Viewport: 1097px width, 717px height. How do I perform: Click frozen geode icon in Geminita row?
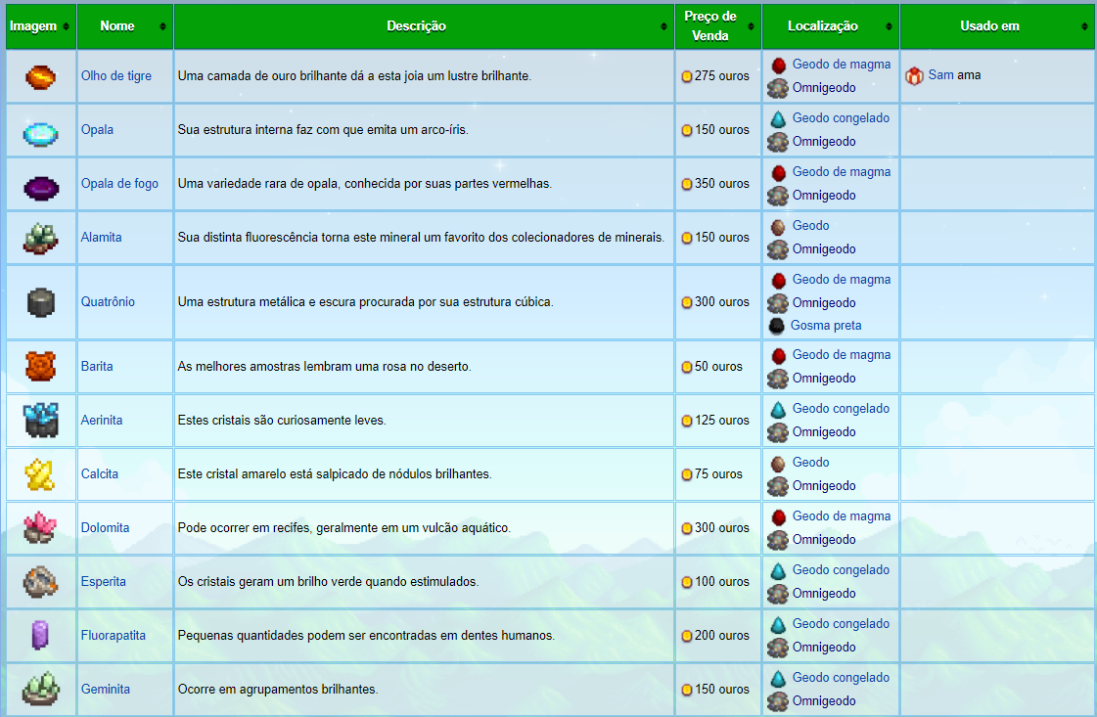click(x=779, y=679)
